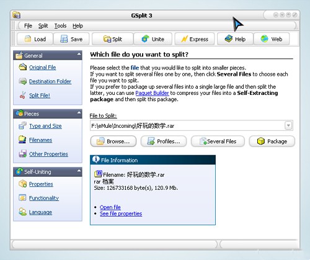The width and height of the screenshot is (310, 260).
Task: Go to Destination Folder settings
Action: pyautogui.click(x=50, y=81)
